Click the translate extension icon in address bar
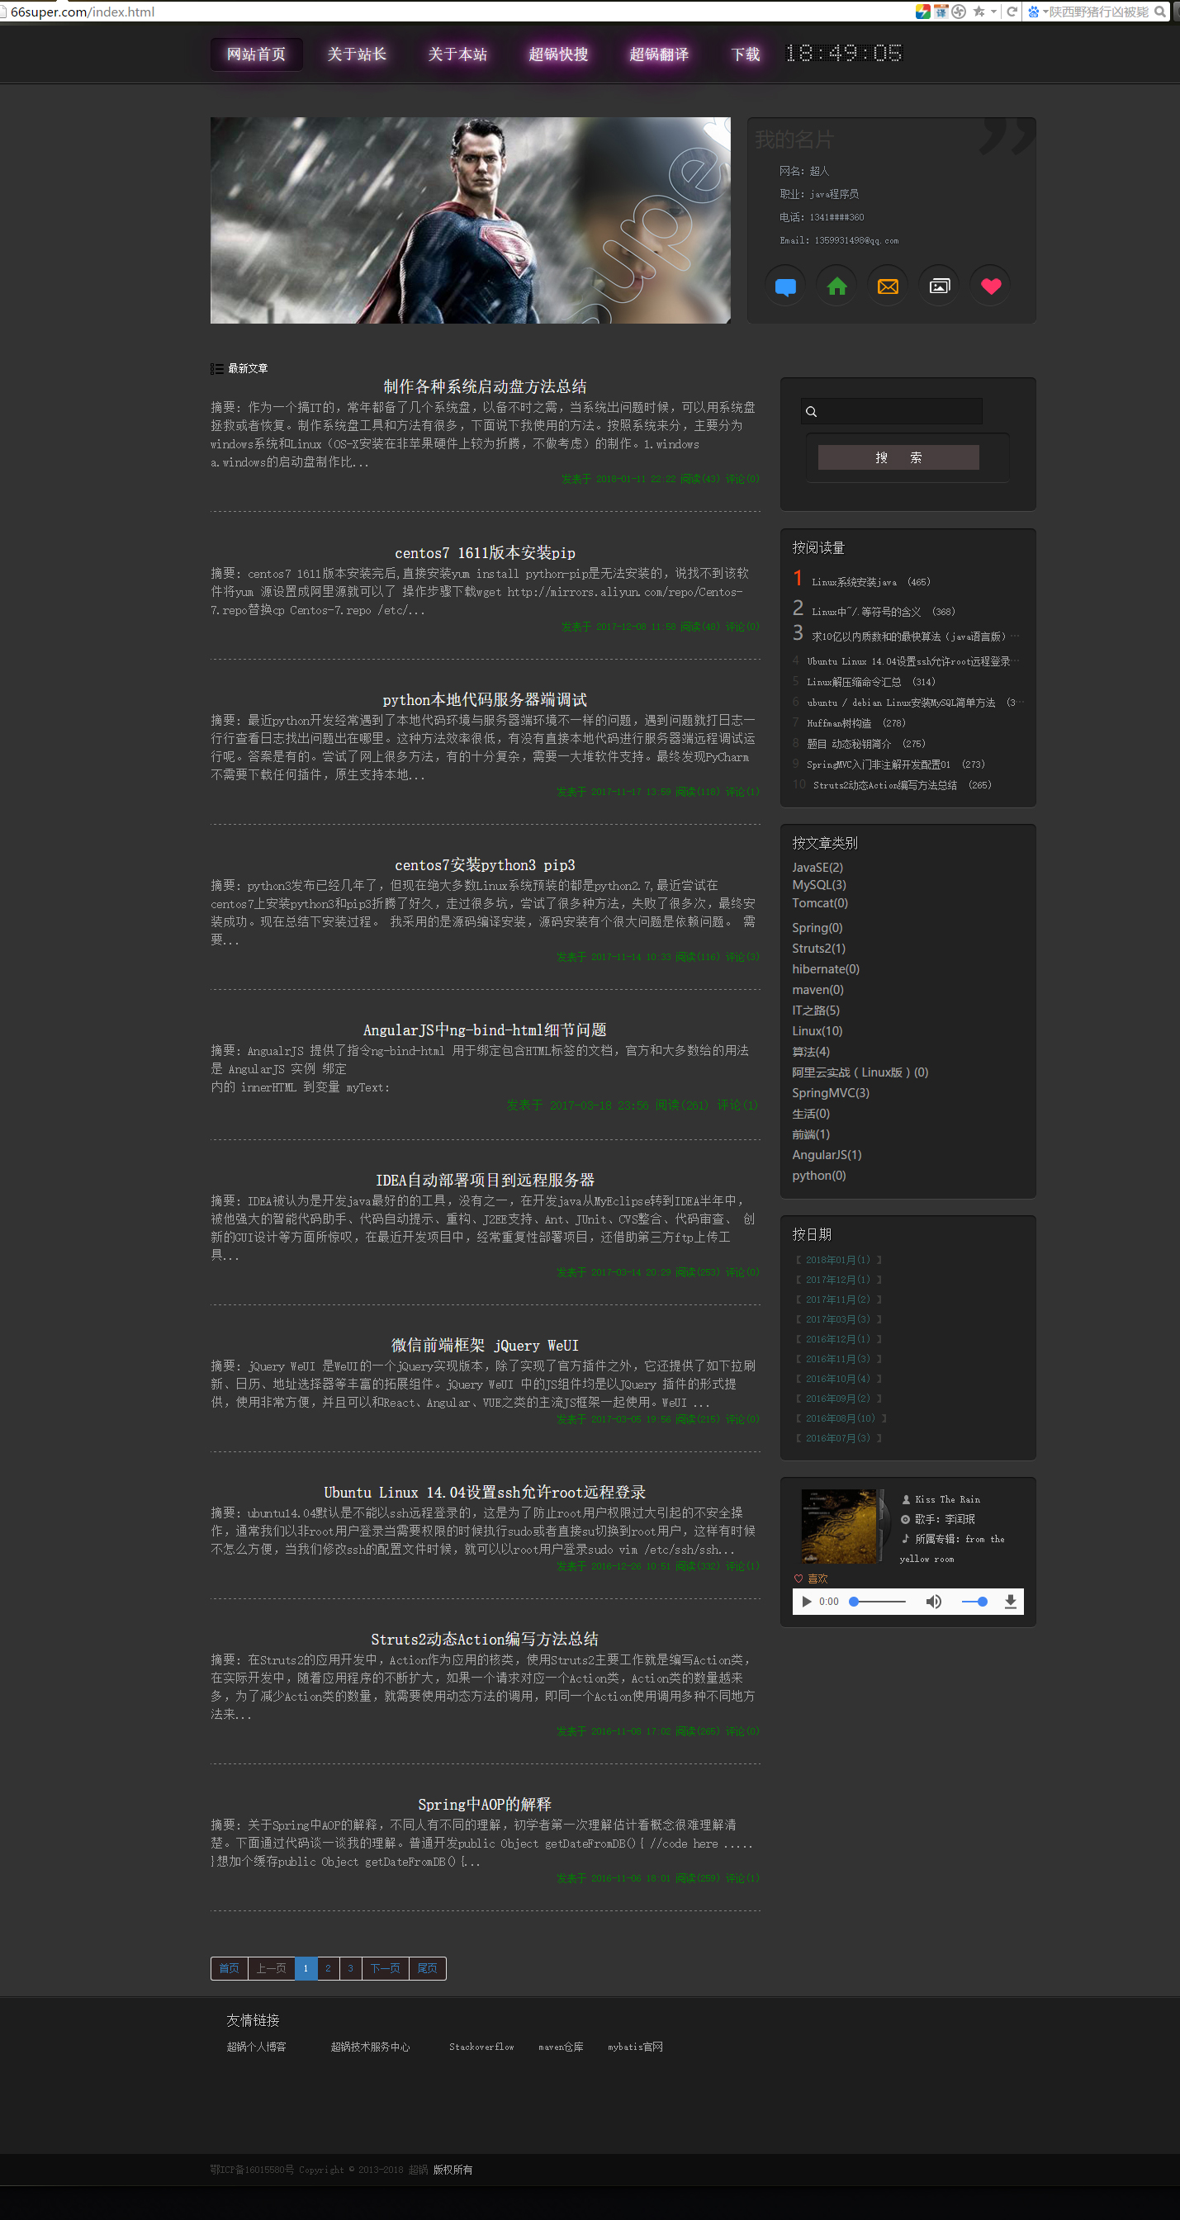 (941, 12)
